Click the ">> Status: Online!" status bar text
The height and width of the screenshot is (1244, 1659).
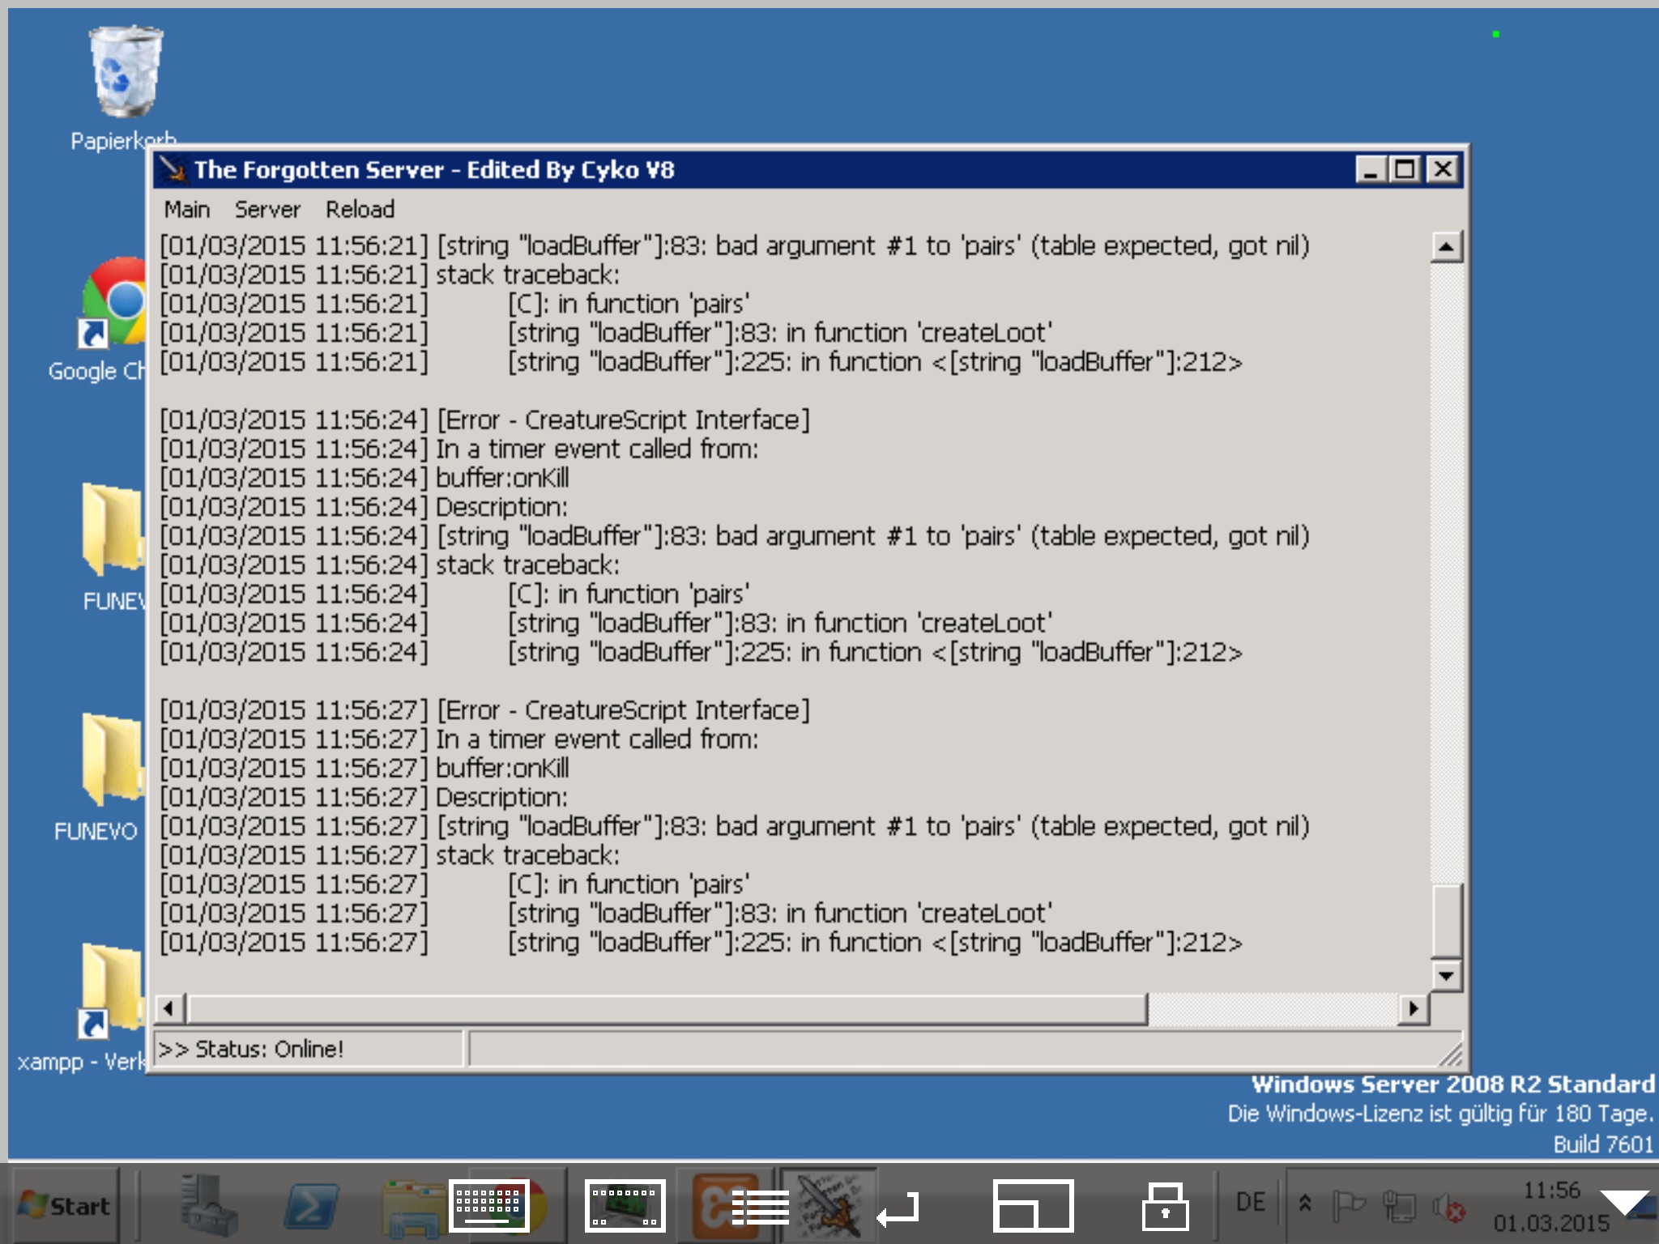coord(251,1049)
